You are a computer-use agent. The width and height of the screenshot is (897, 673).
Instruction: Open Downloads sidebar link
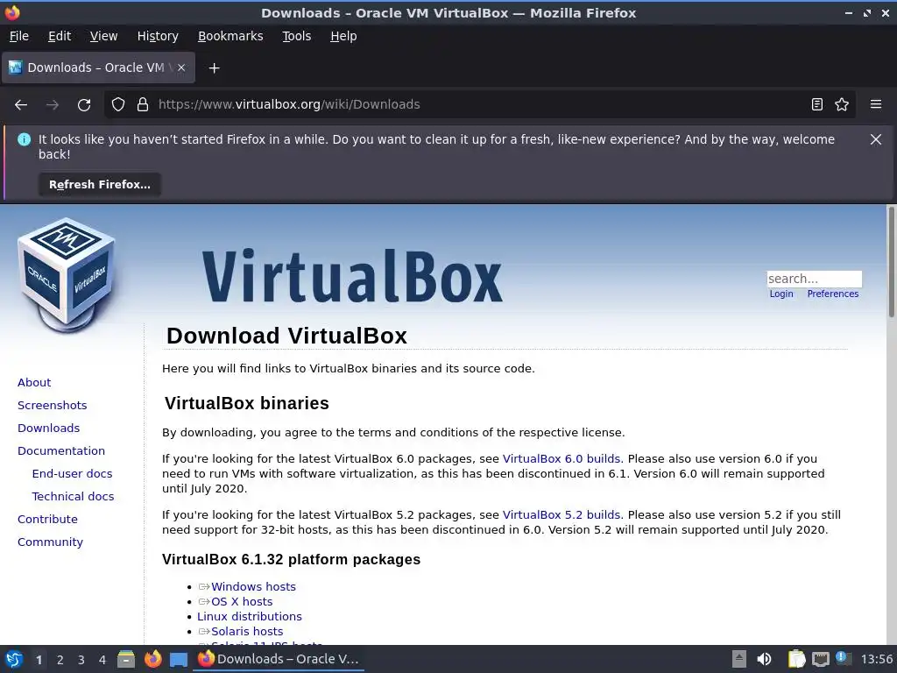[49, 428]
